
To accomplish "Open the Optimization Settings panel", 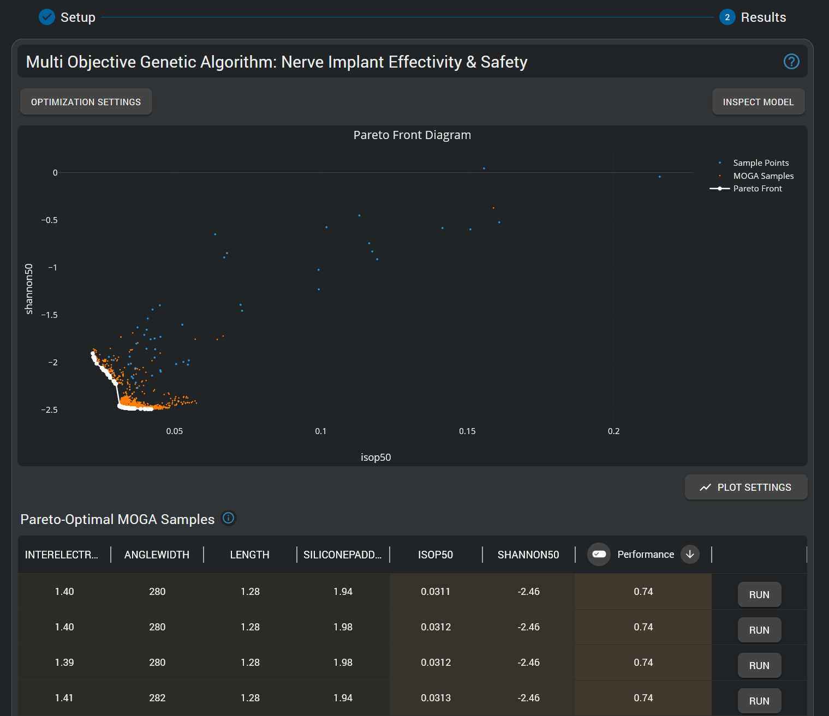I will point(86,102).
